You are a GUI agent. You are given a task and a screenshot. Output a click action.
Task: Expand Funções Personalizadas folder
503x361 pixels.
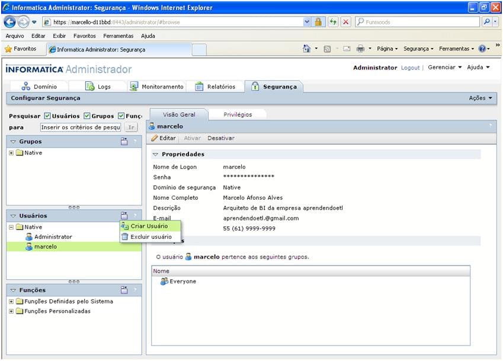pos(11,311)
